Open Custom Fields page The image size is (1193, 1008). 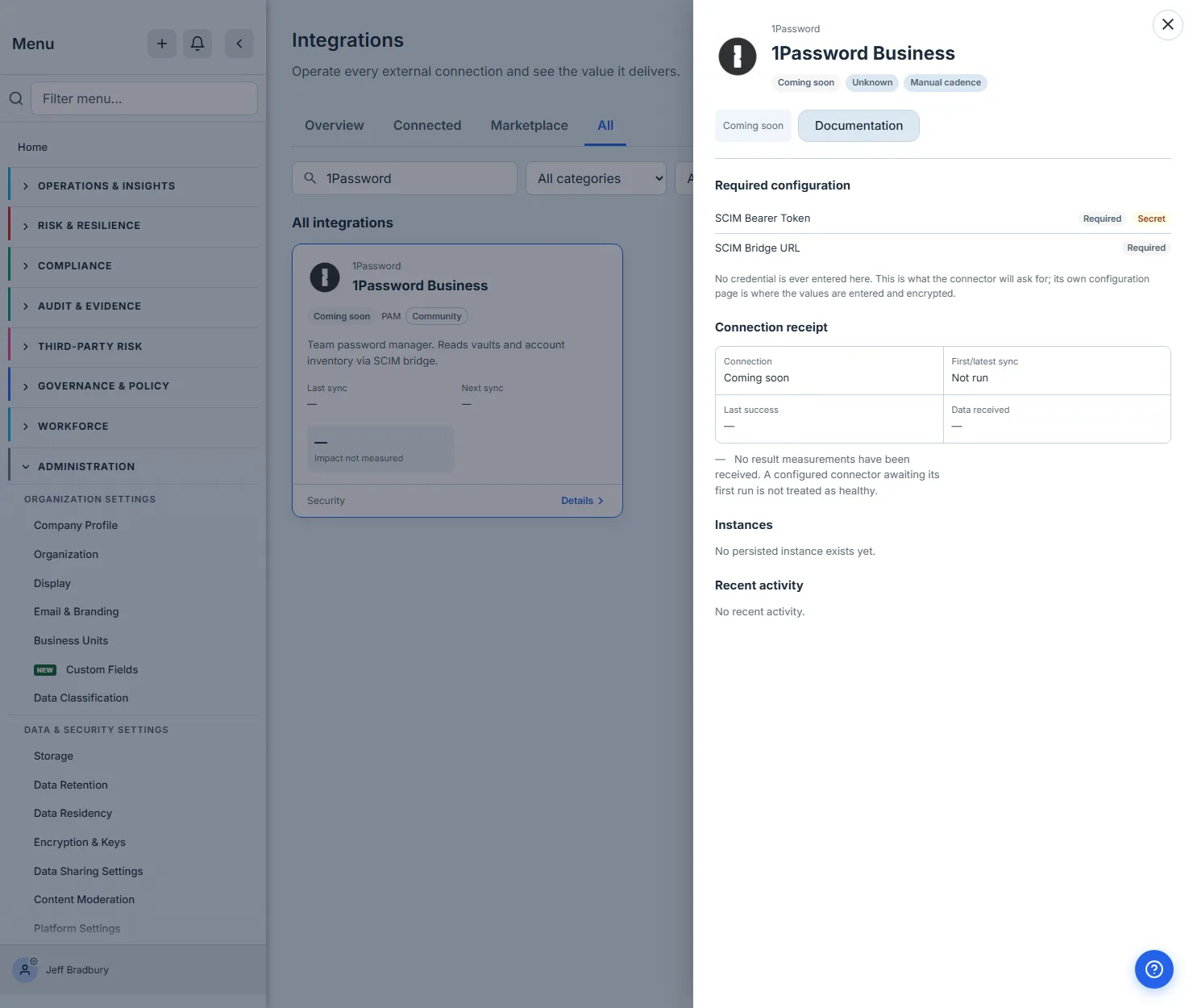102,670
